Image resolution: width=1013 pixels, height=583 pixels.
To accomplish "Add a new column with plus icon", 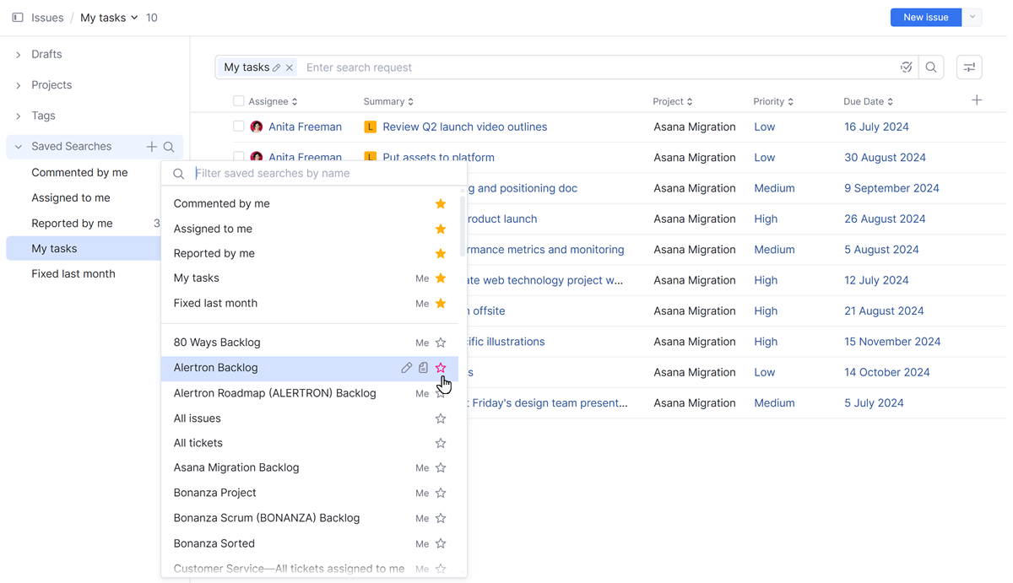I will [x=977, y=100].
